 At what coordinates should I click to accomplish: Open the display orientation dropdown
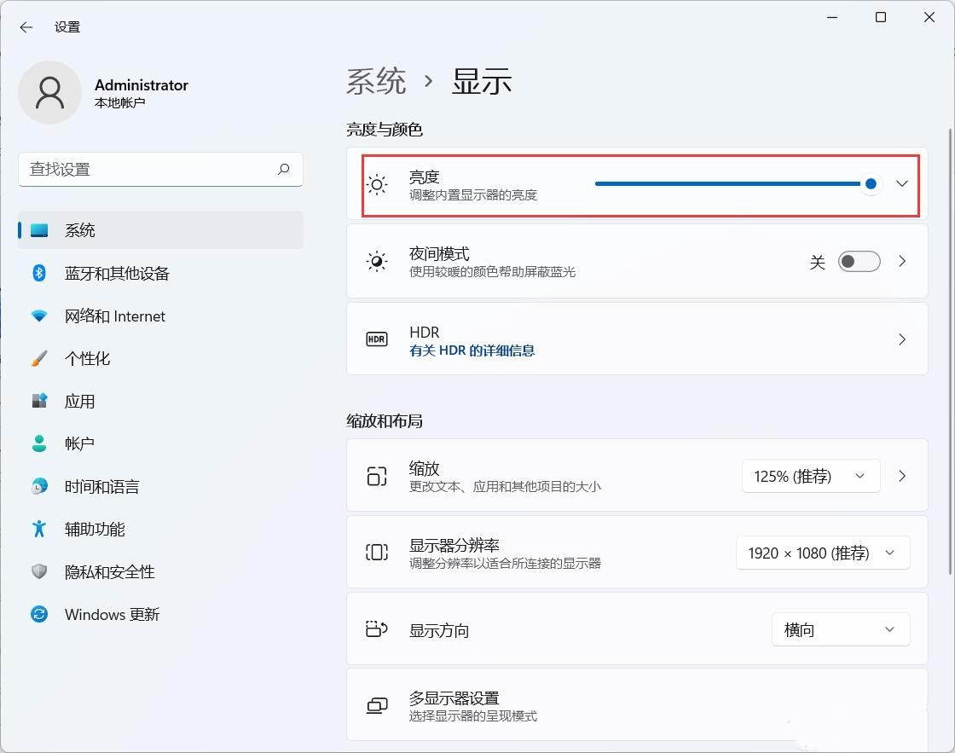pos(840,629)
